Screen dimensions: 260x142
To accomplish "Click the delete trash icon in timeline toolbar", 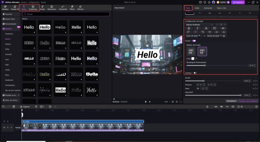I will click(14, 107).
